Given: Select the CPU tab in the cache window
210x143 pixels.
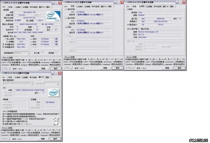Looking at the screenshot, I should [66, 7].
